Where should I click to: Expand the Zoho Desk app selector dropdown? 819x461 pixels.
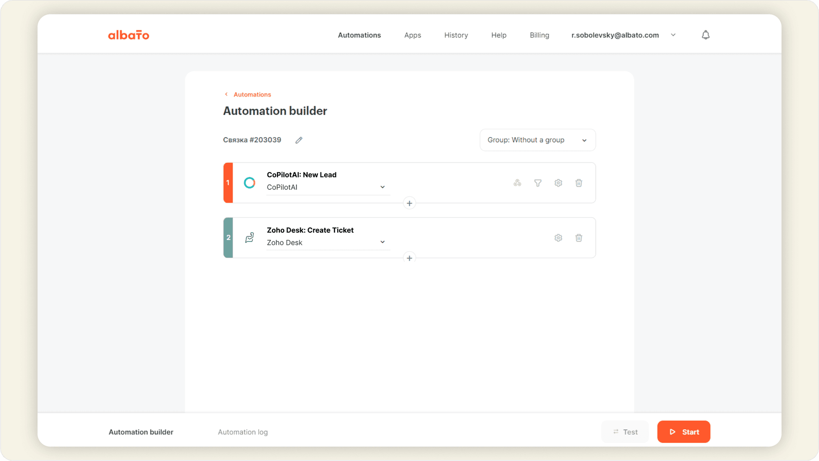coord(382,242)
